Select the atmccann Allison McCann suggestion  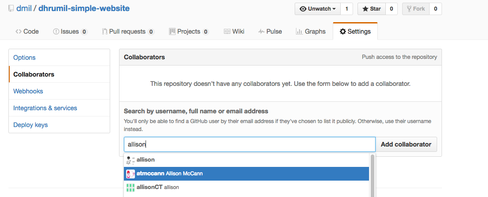246,174
